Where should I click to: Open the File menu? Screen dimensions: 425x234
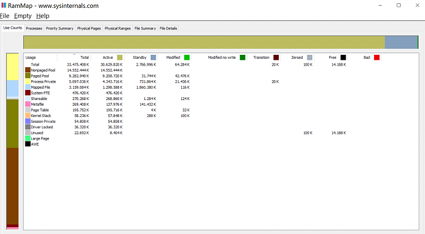[x=4, y=16]
